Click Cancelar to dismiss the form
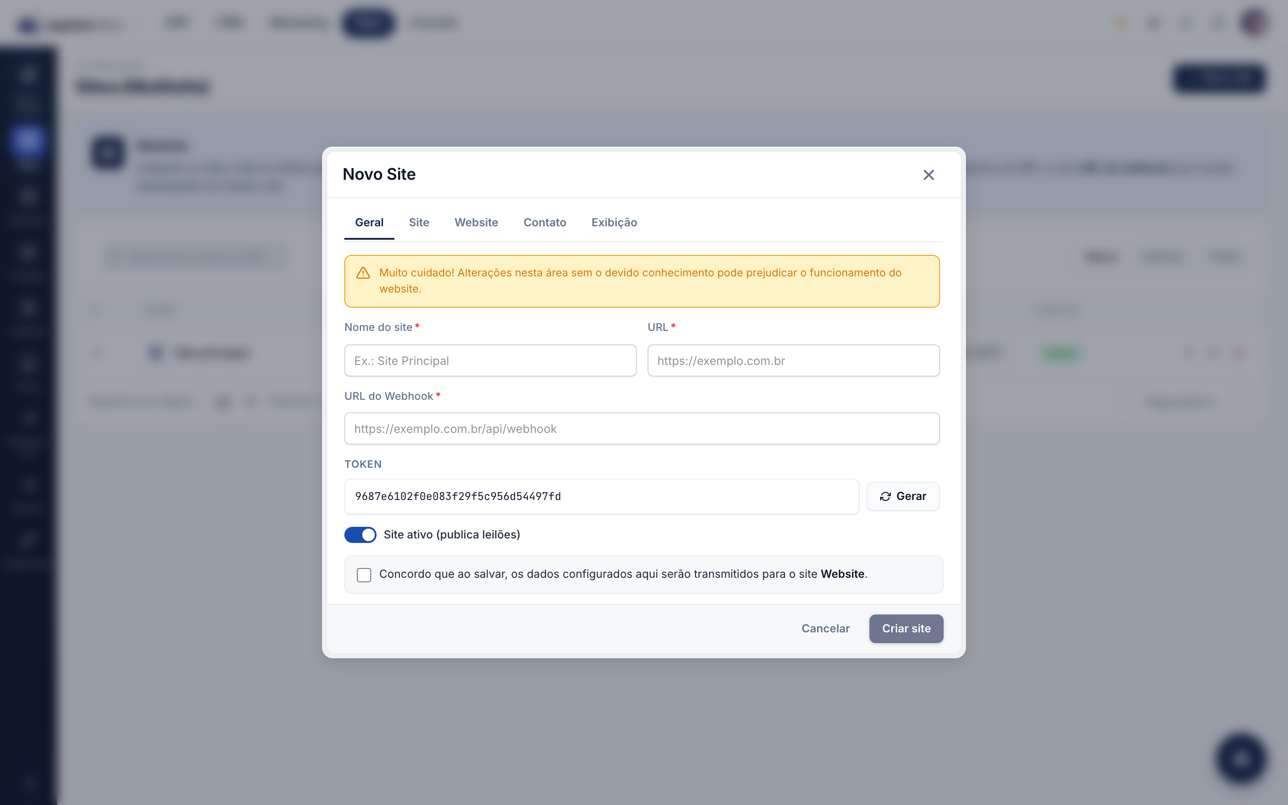 826,628
